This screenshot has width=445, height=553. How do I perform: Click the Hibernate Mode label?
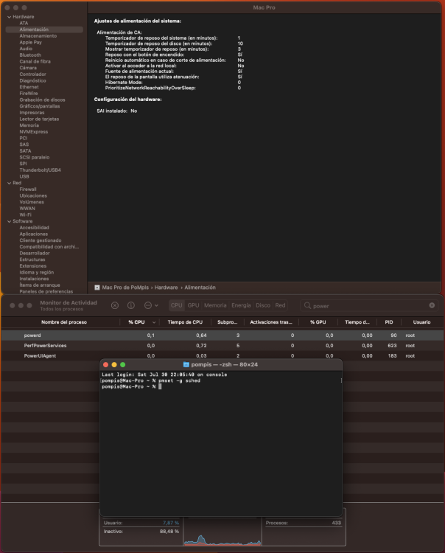pos(124,83)
